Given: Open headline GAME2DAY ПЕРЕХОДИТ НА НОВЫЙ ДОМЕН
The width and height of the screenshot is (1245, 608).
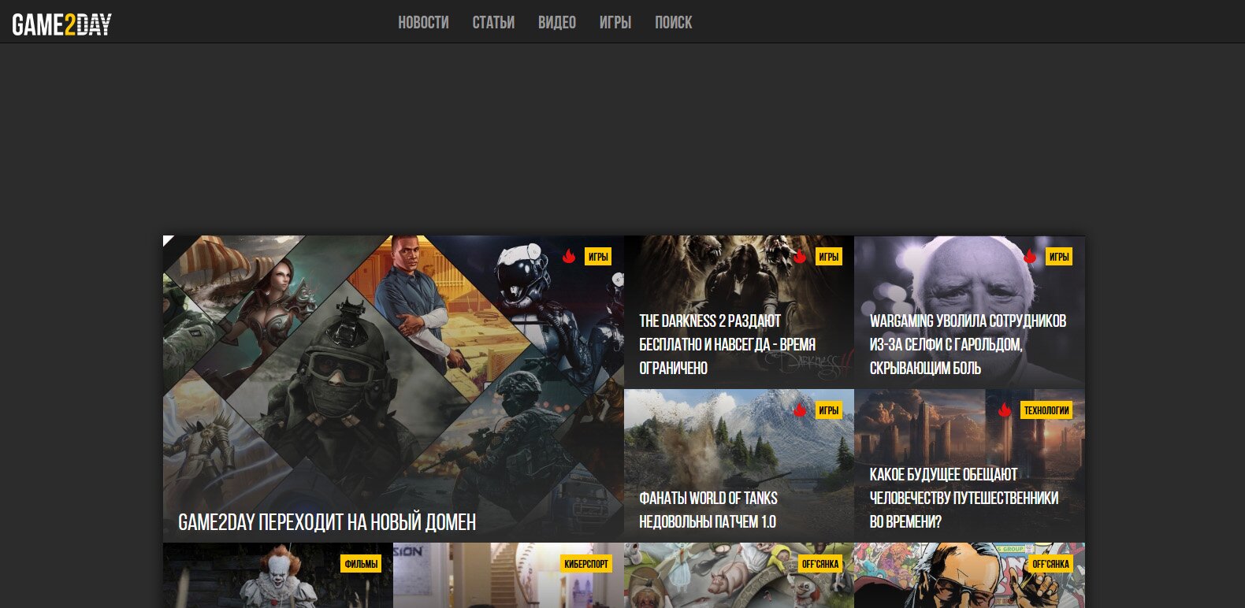Looking at the screenshot, I should coord(327,522).
